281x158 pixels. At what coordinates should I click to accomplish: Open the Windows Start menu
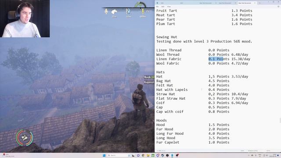(x=104, y=155)
